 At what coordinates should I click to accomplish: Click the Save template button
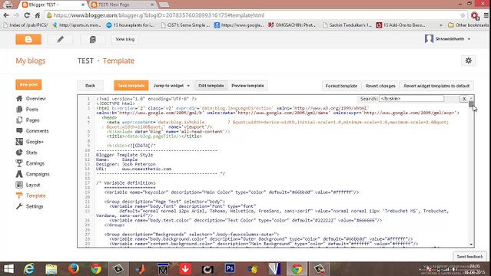[131, 86]
